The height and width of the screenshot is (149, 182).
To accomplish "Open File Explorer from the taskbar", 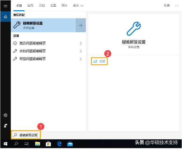I will coord(37,144).
